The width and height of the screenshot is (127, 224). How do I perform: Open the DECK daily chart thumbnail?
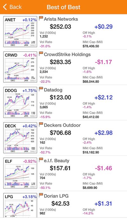click(x=20, y=138)
